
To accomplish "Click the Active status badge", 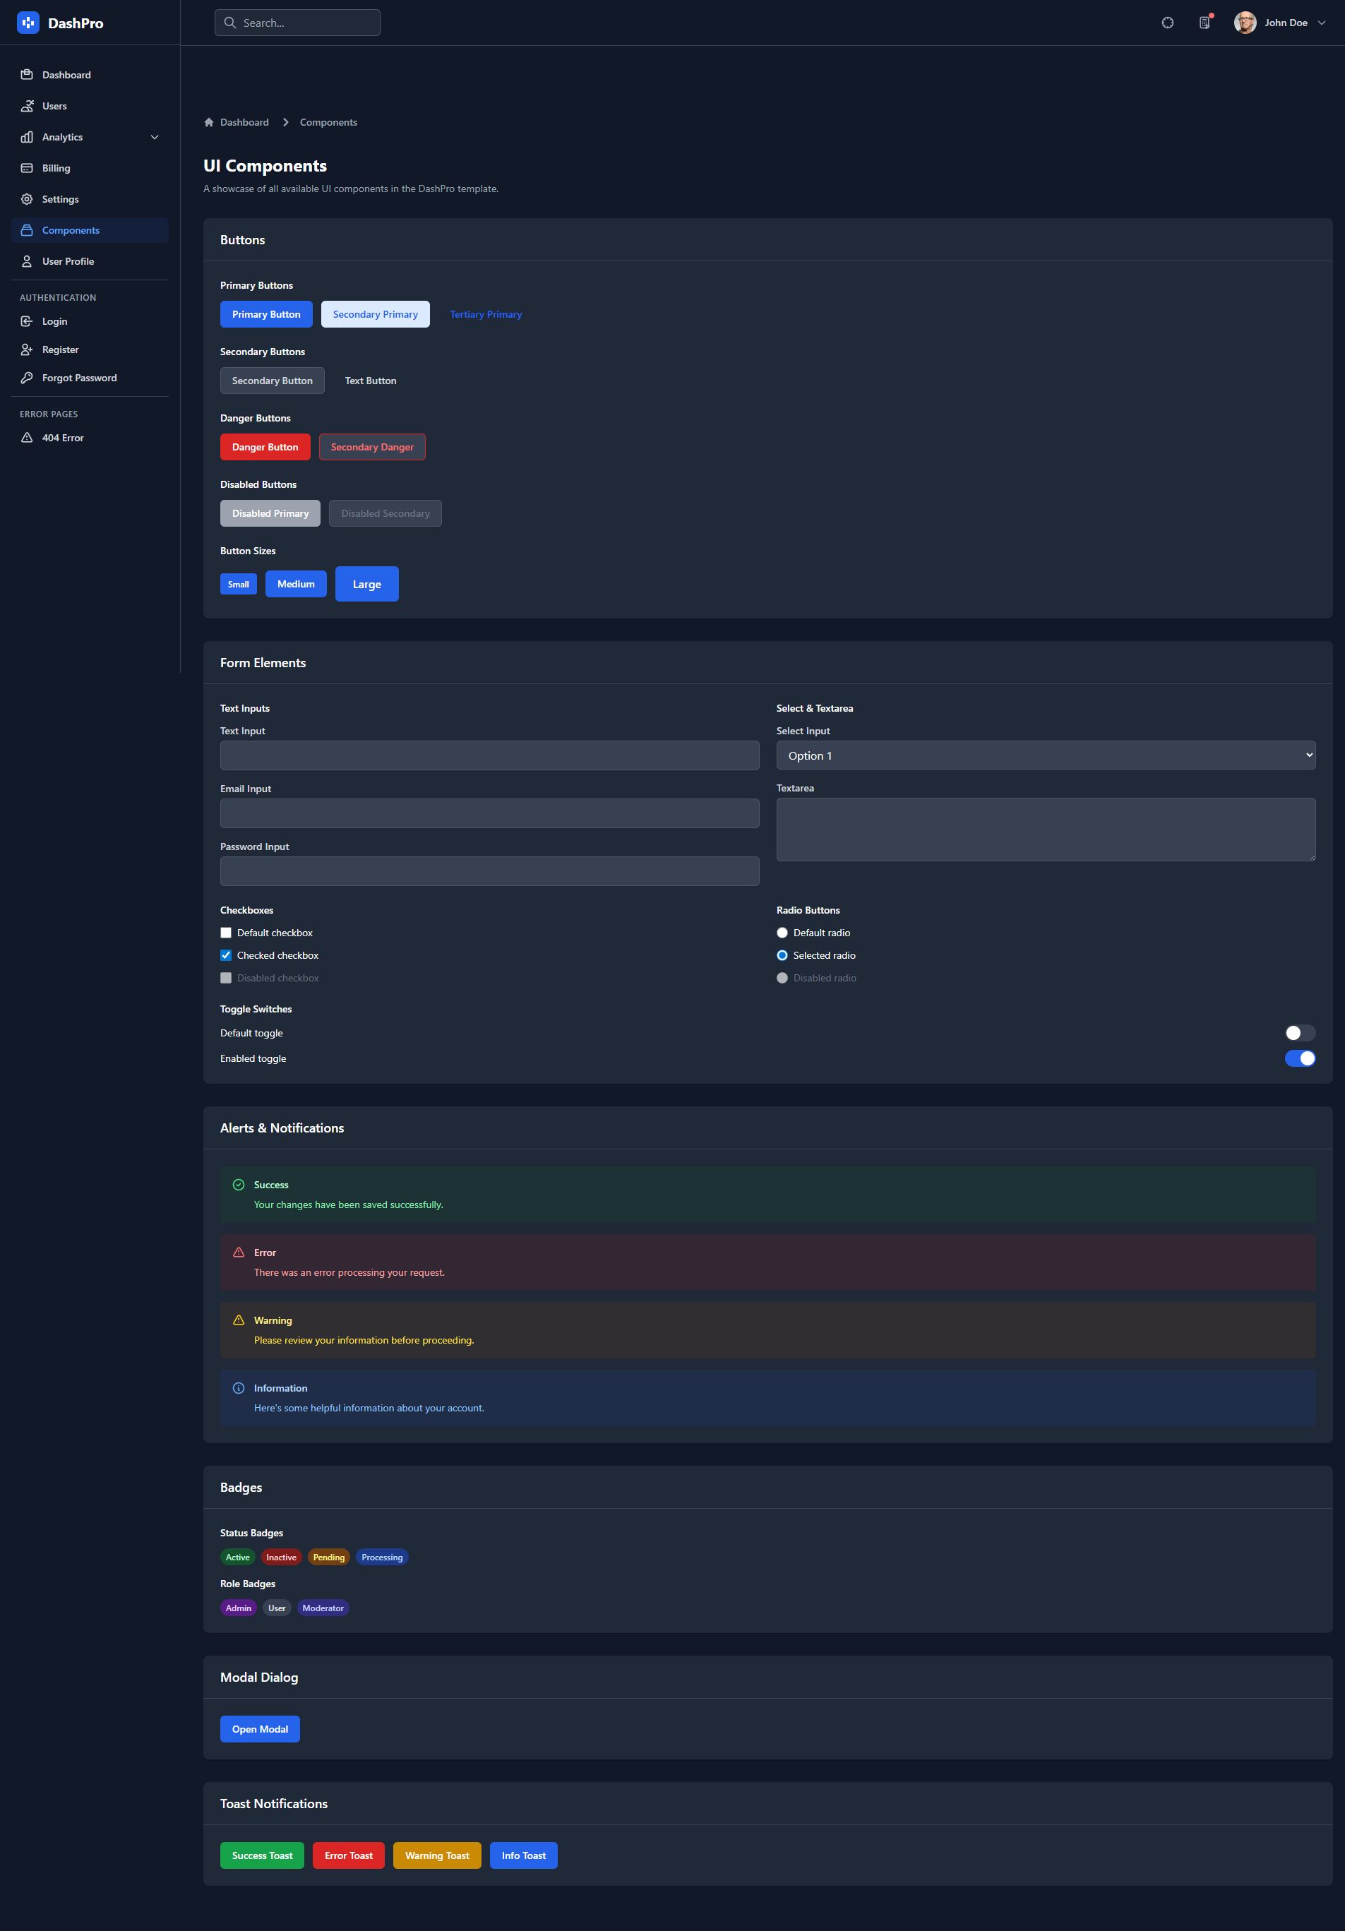I will click(x=238, y=1558).
